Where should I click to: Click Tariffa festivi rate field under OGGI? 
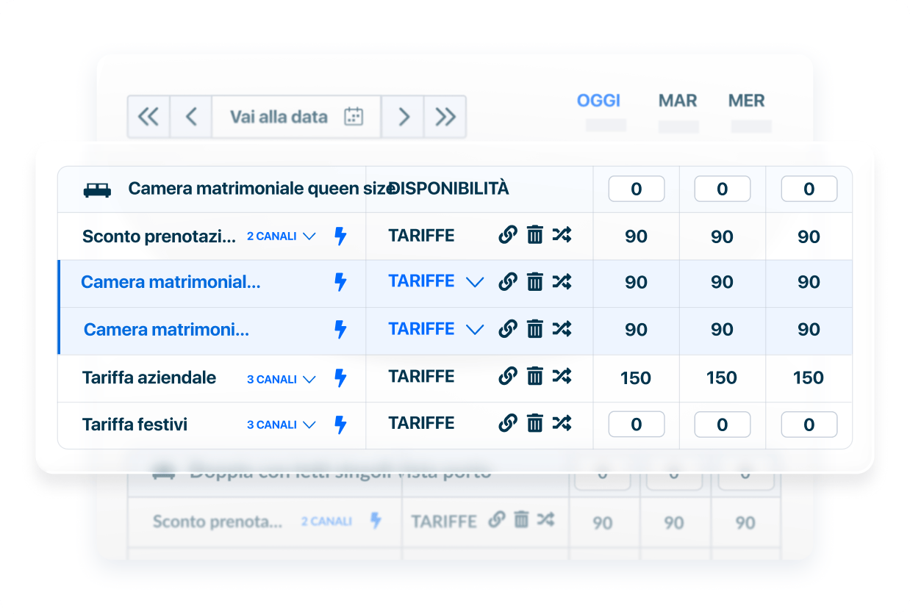[636, 425]
